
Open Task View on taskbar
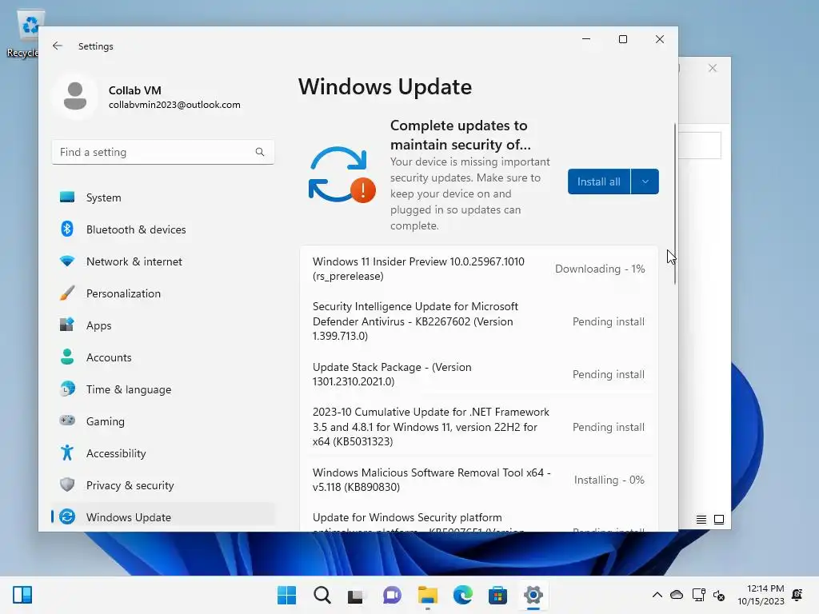(356, 595)
